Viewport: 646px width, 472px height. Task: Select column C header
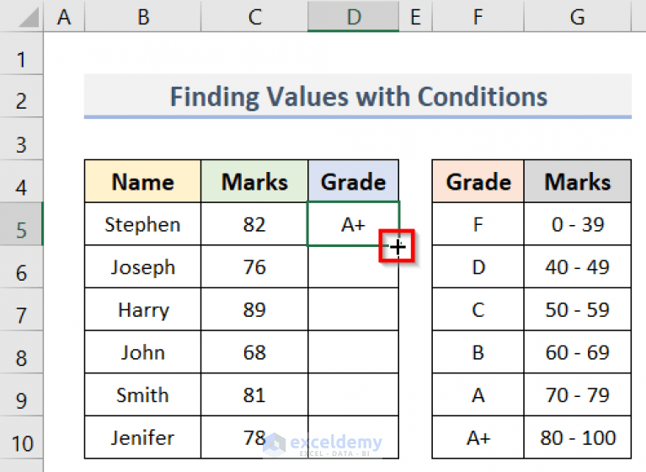(x=254, y=17)
